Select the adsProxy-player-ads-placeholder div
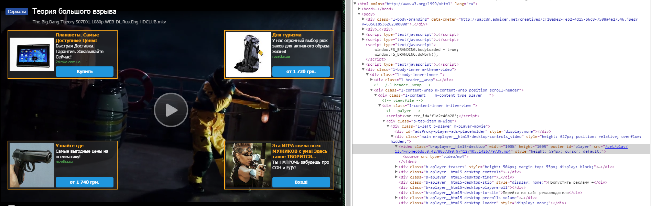Screen dimensions: 651x206 (473, 131)
